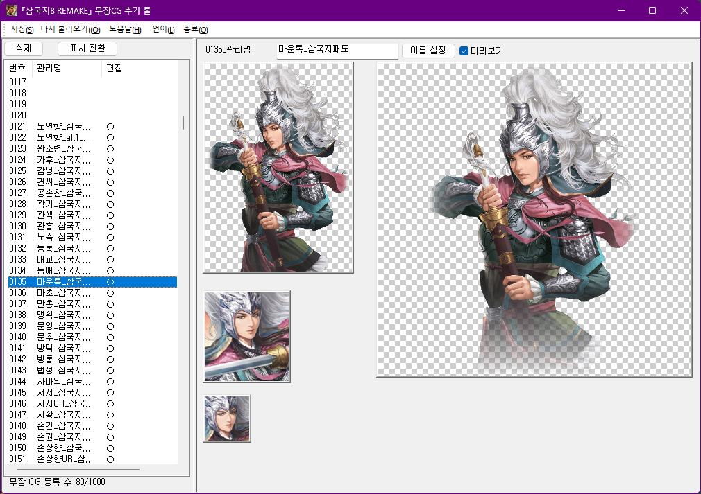The image size is (701, 494).
Task: Select row 0146 서서UR_삼국
Action: coord(92,403)
